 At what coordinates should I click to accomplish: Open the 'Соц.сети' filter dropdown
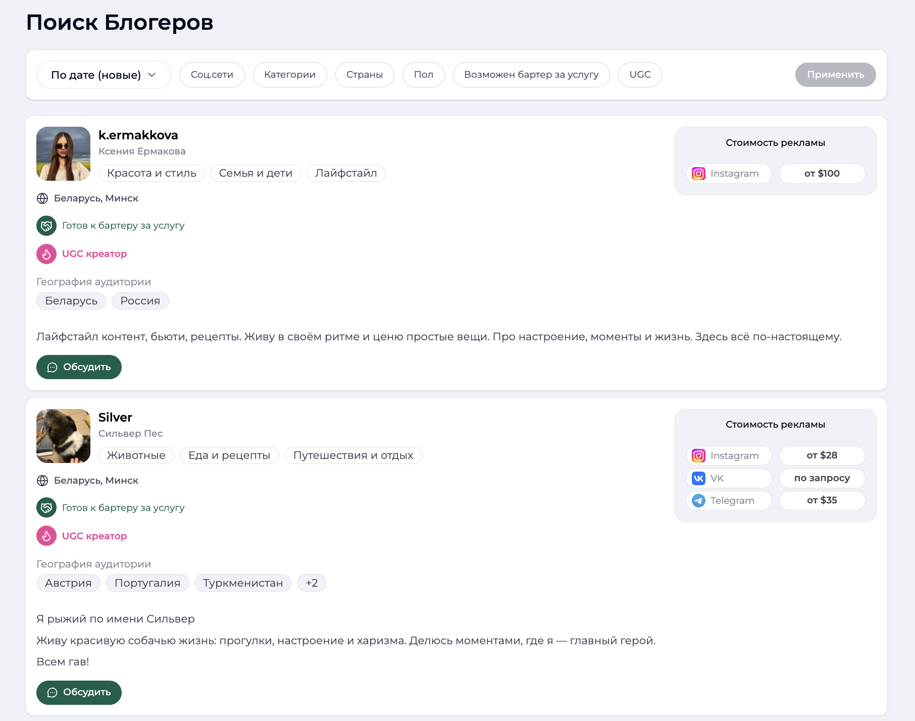[212, 75]
